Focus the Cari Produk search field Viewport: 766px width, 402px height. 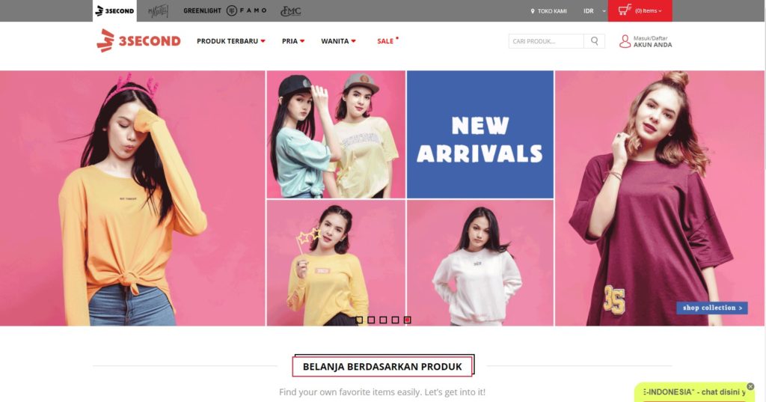[x=545, y=41]
